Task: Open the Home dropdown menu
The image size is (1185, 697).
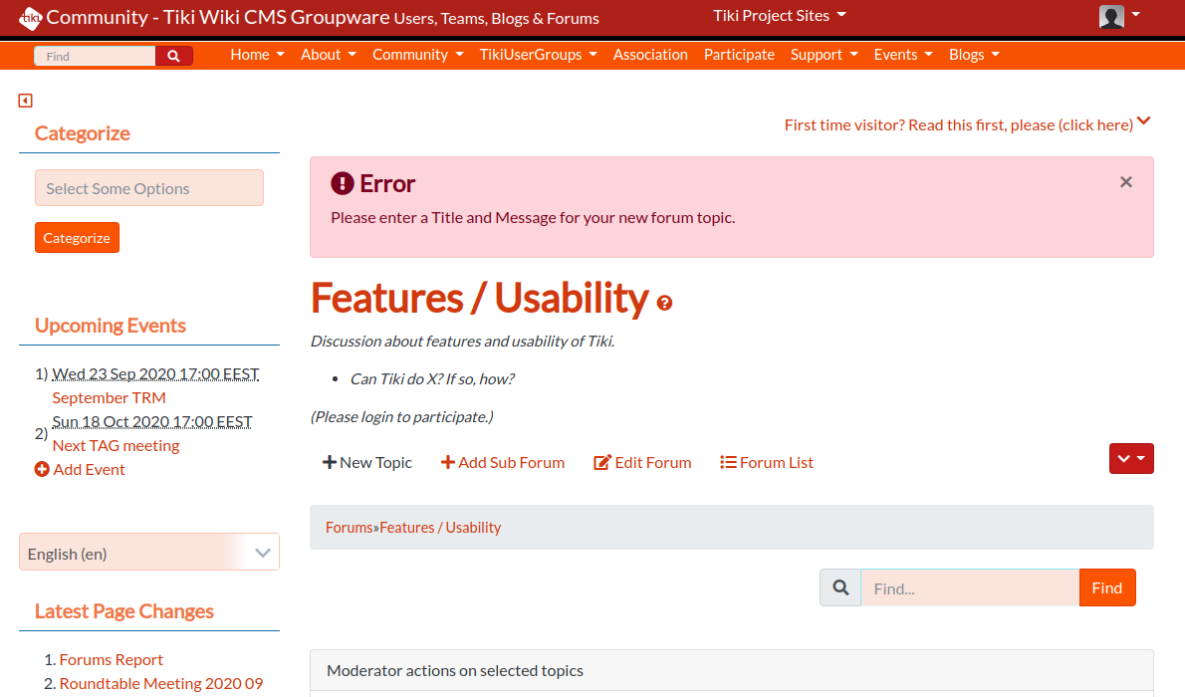Action: click(257, 55)
